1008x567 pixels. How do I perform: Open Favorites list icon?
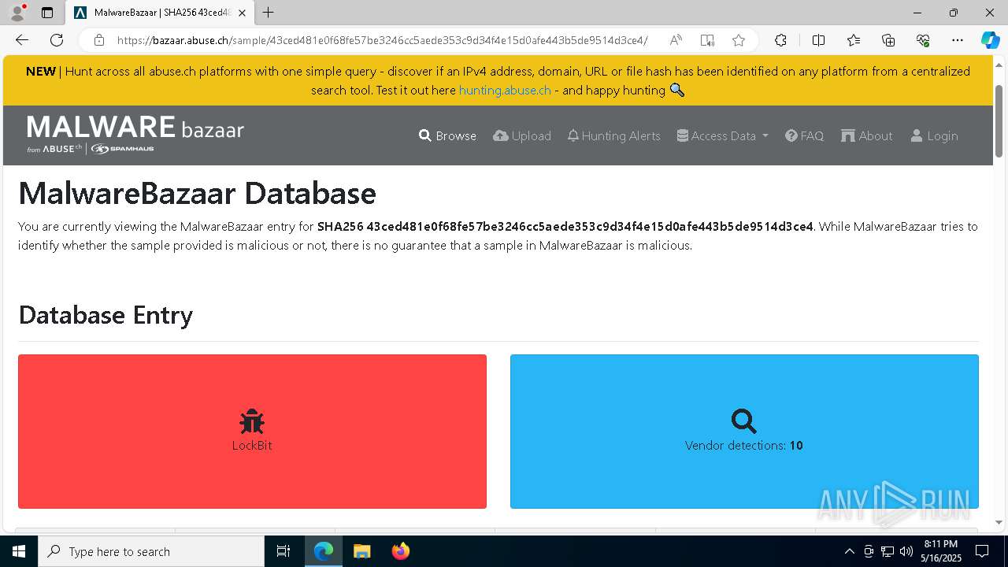point(854,40)
